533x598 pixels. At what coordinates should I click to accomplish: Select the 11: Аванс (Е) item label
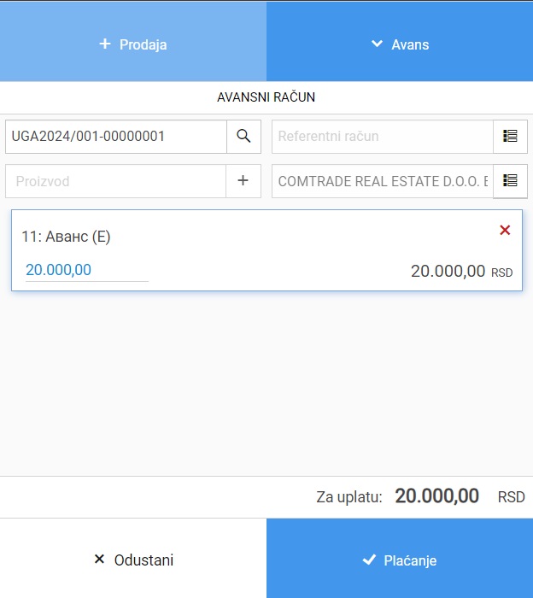click(x=66, y=237)
